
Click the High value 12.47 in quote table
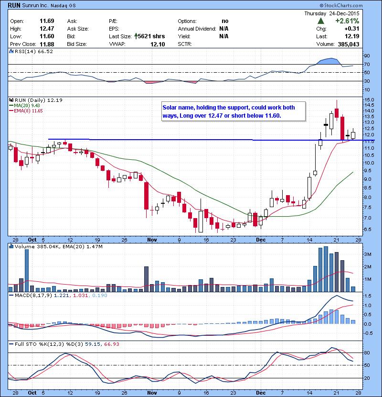click(x=47, y=29)
